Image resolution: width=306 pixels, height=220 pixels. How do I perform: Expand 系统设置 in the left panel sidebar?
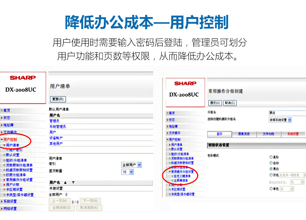pos(11,201)
